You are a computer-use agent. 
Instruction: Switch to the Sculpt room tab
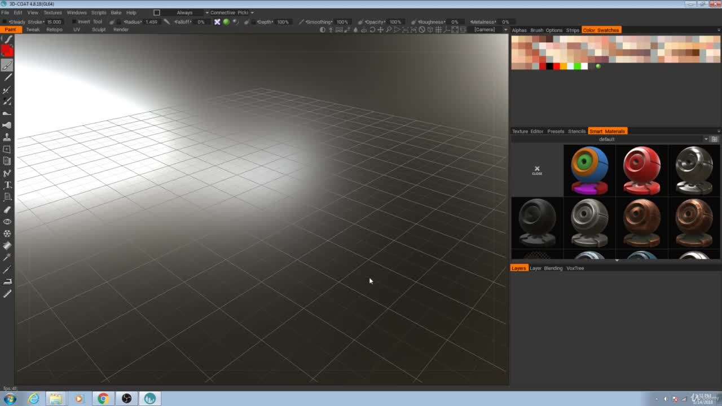coord(99,29)
